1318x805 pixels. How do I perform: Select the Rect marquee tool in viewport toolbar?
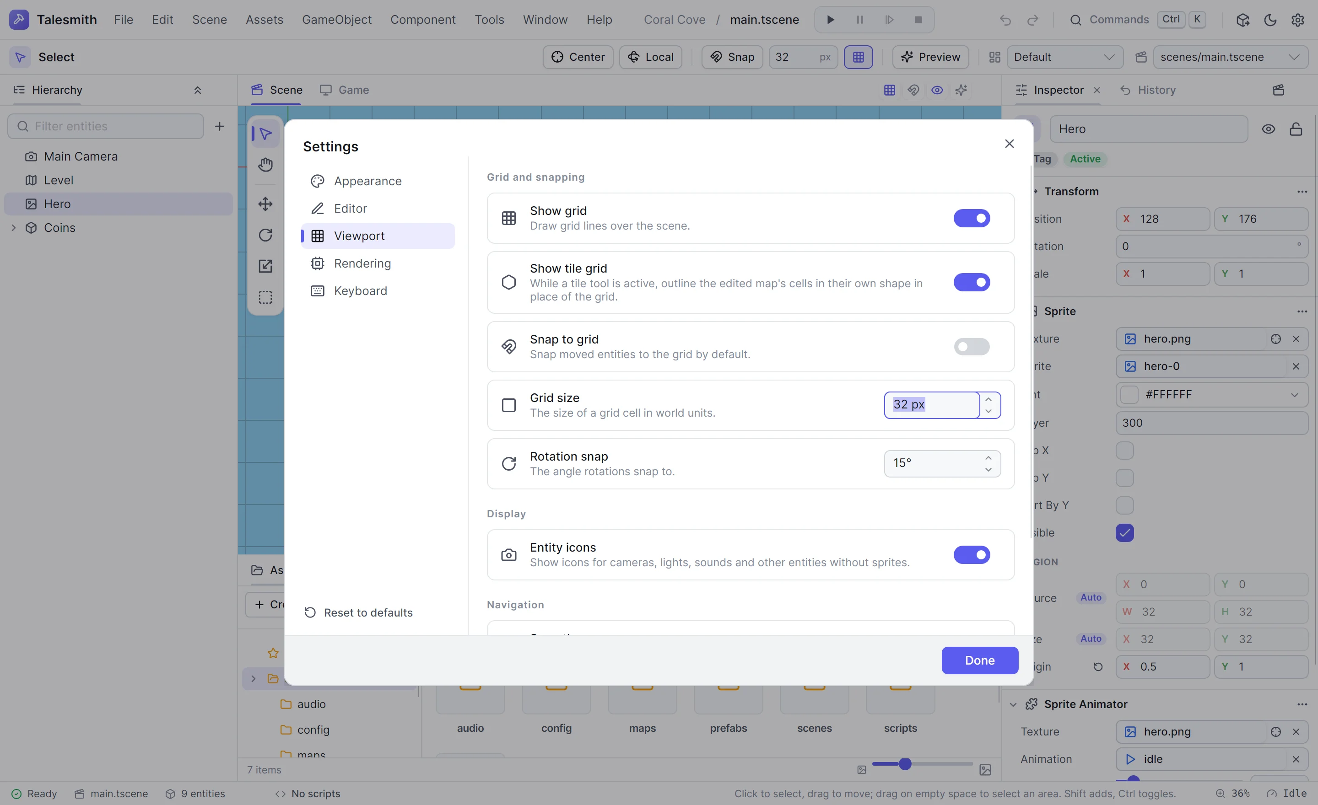(x=265, y=297)
